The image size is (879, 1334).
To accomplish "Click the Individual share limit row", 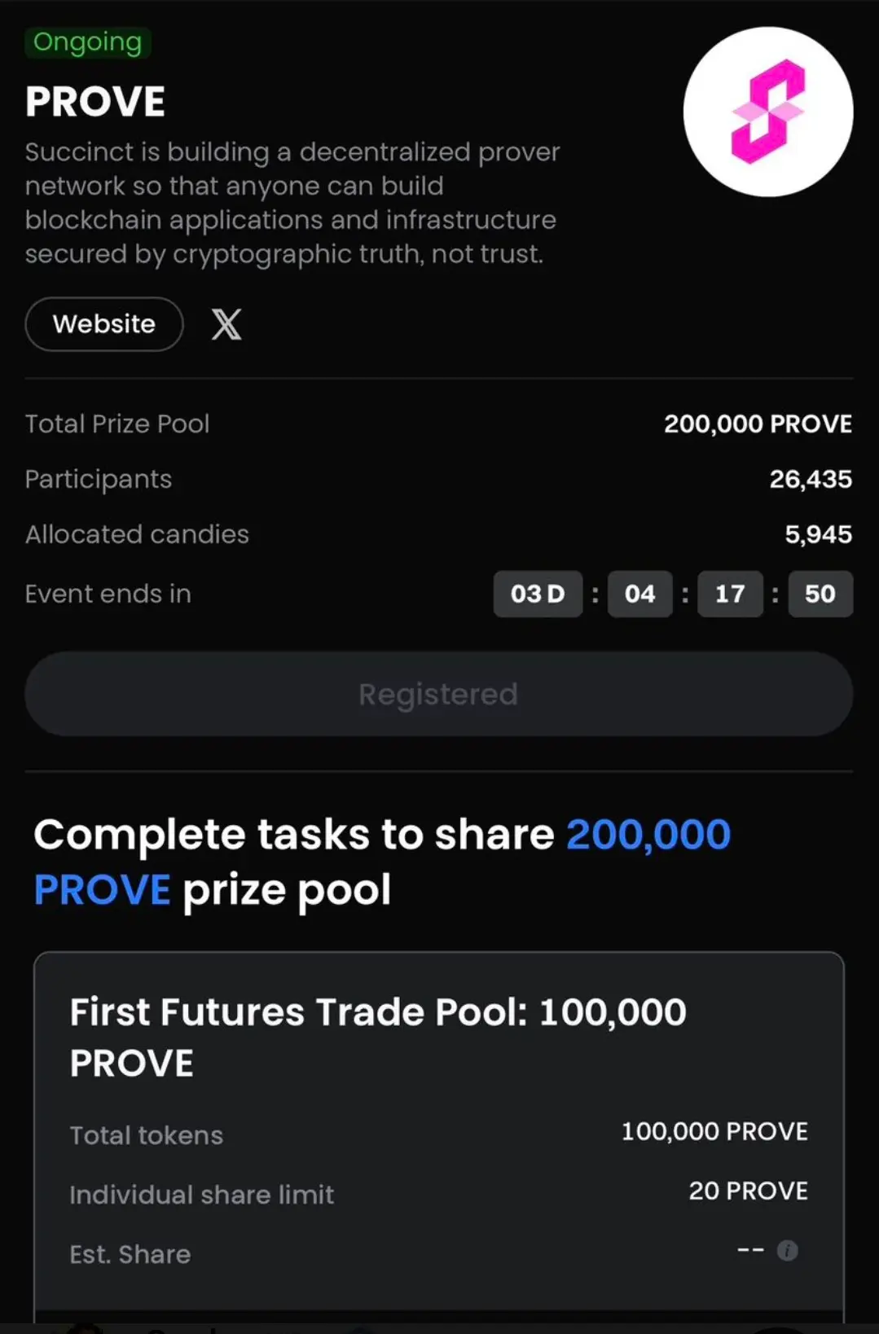I will pyautogui.click(x=439, y=1193).
